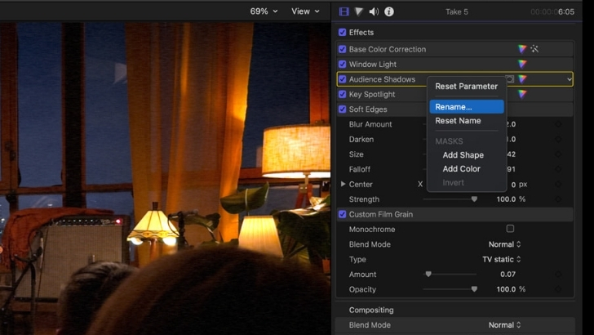
Task: Open the Info inspector tab
Action: point(389,11)
